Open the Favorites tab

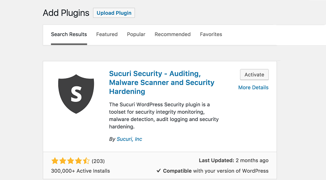(x=211, y=34)
